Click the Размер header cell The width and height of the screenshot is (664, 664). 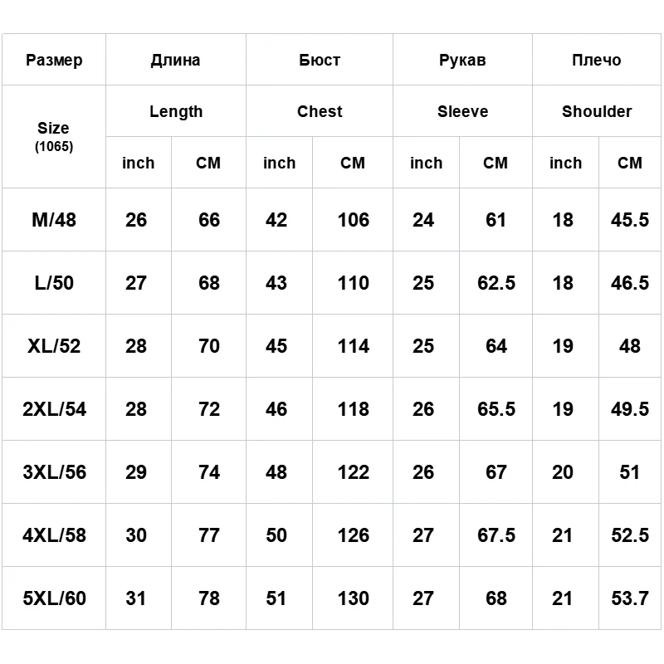[54, 60]
